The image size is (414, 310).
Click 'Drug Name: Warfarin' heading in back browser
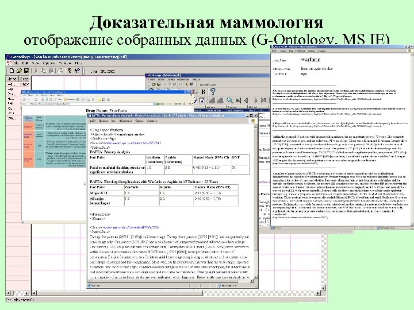click(x=106, y=111)
